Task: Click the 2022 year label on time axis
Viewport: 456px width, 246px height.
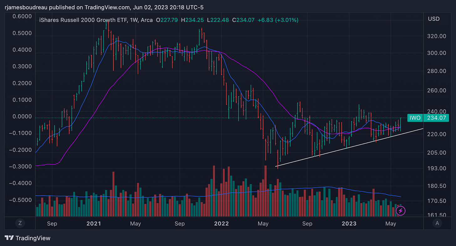Action: click(x=221, y=223)
